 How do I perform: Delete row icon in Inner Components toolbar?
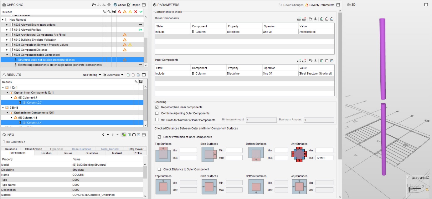tap(304, 61)
